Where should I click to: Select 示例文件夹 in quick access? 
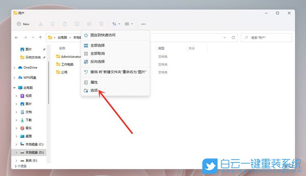pyautogui.click(x=31, y=57)
